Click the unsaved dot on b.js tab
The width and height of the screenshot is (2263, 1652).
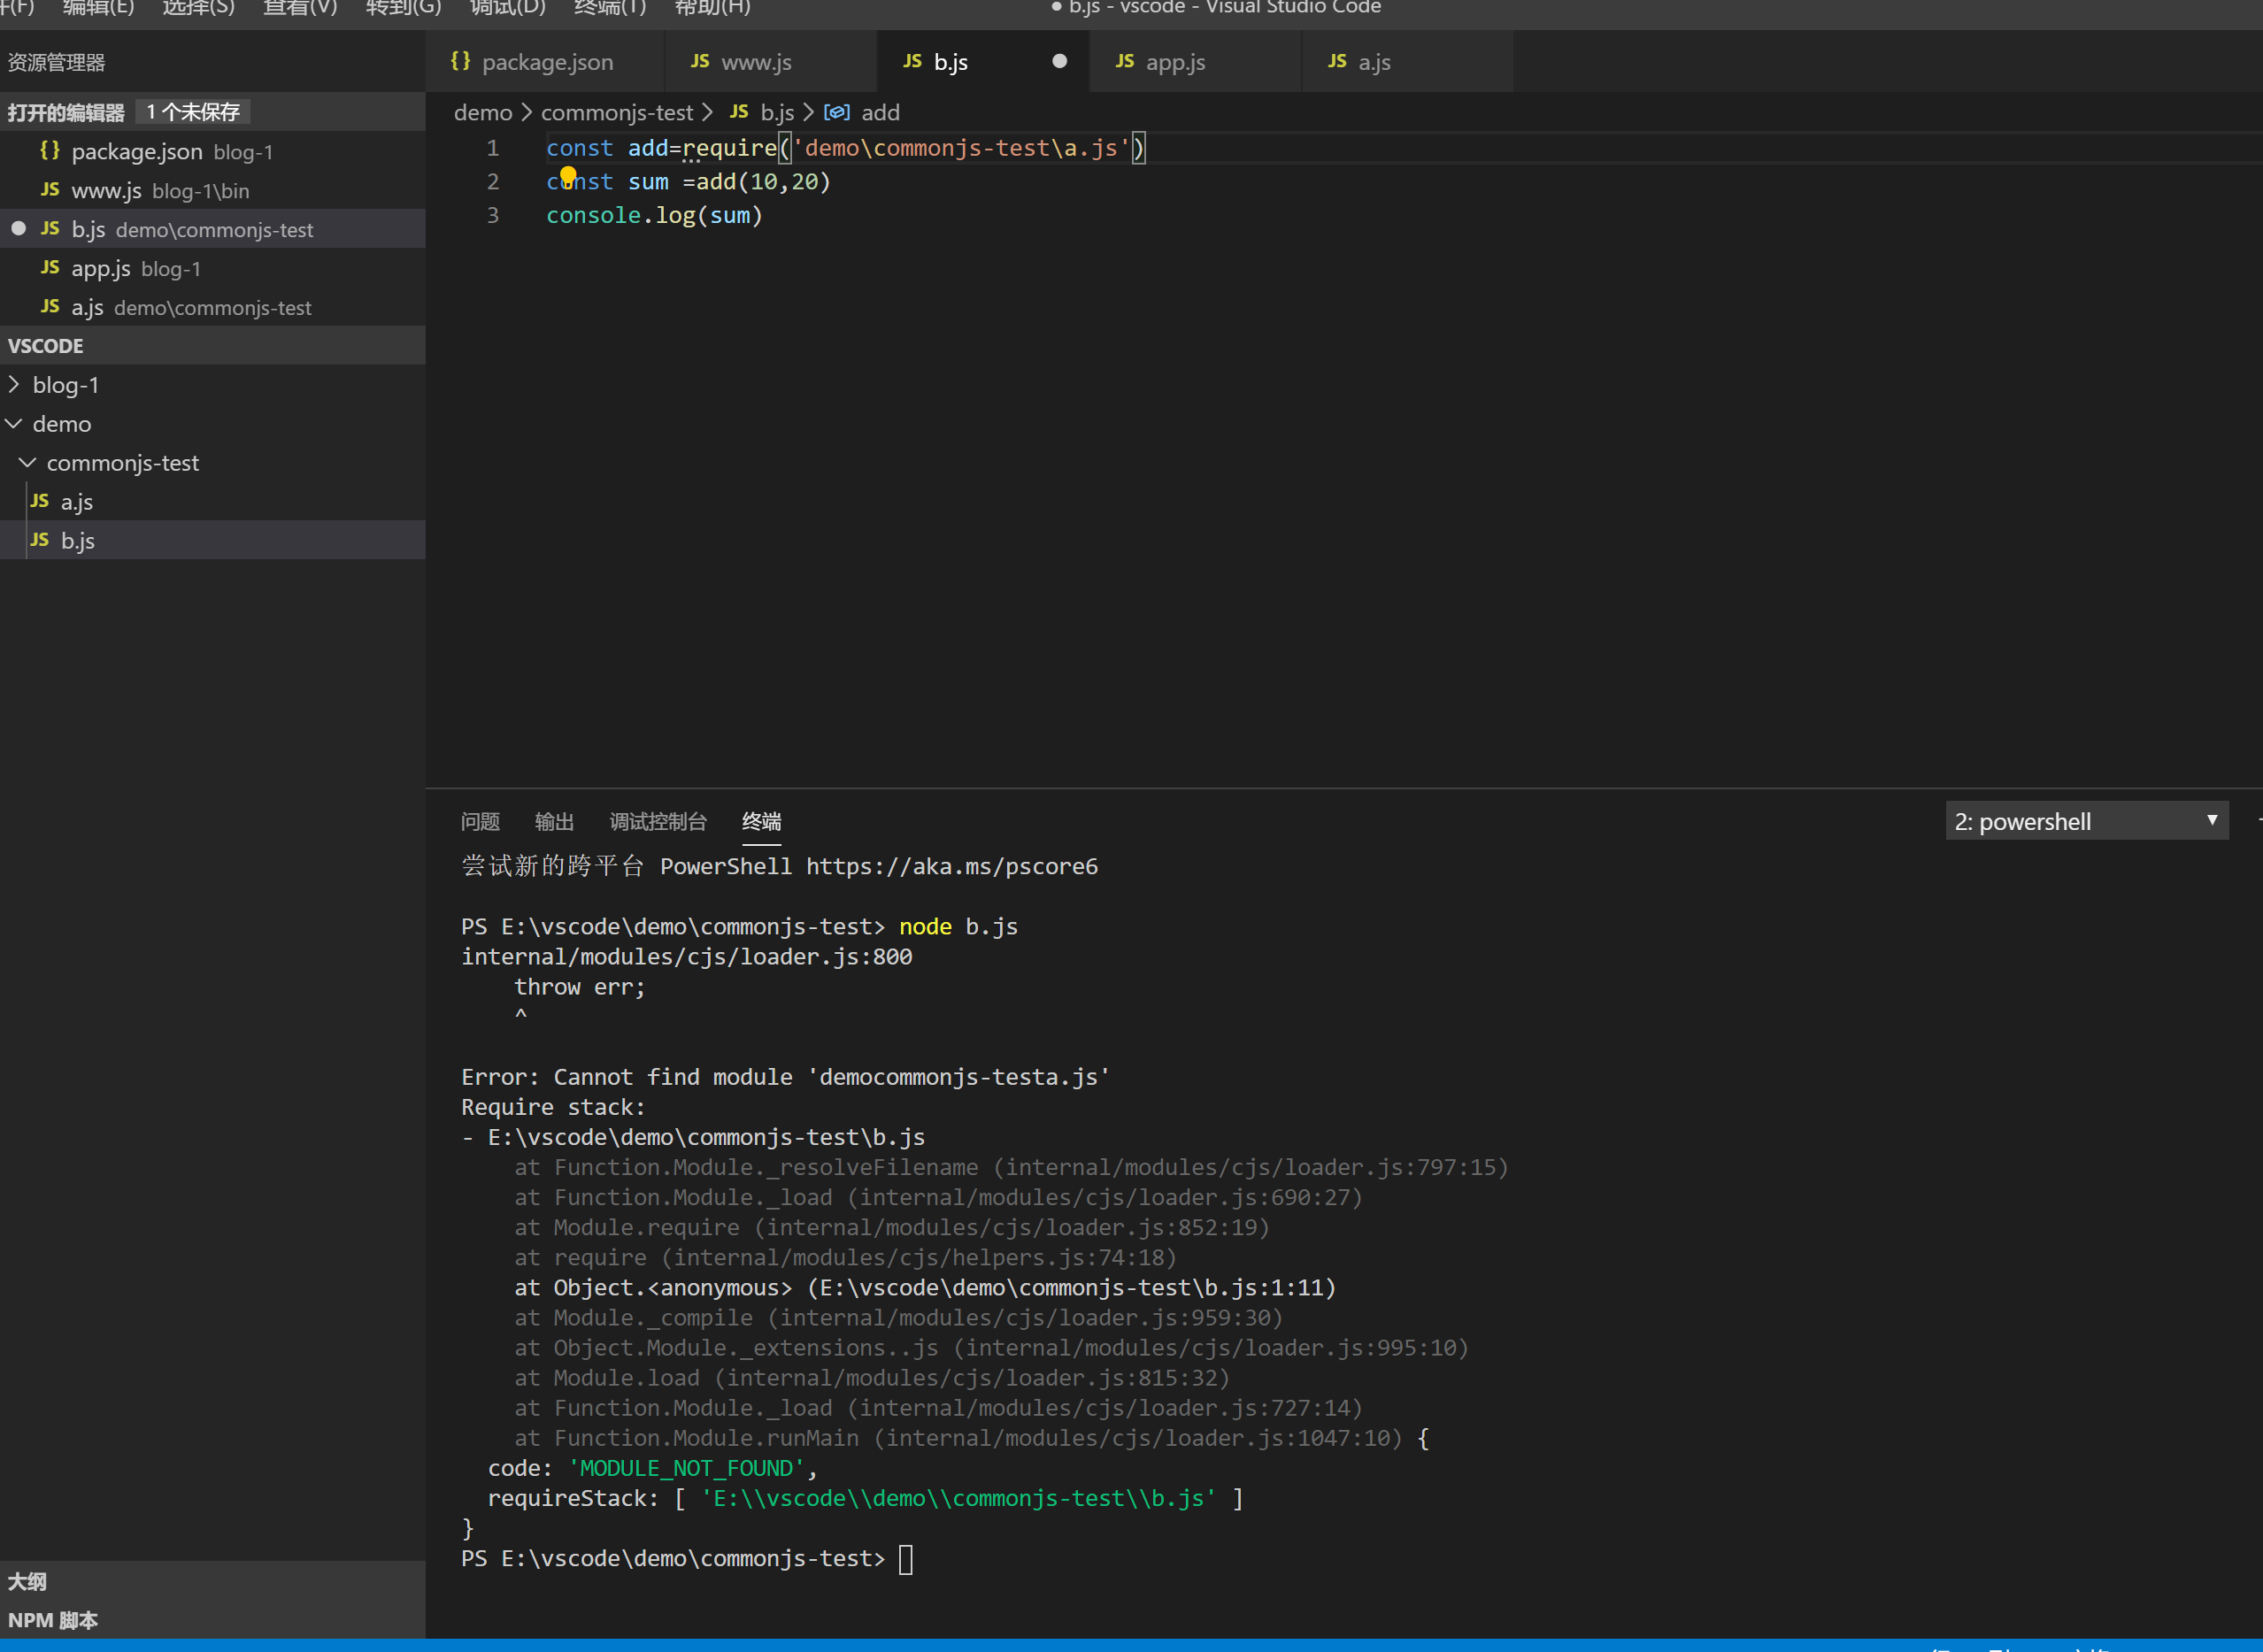click(1059, 62)
